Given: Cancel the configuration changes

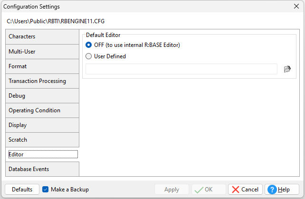Looking at the screenshot, I should pos(245,190).
